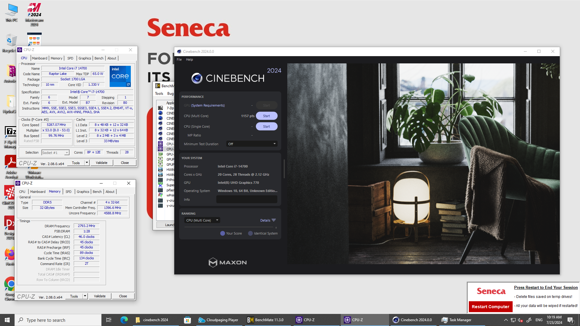The height and width of the screenshot is (326, 580).
Task: Switch to CPU tab in lower CPU-Z
Action: click(22, 192)
